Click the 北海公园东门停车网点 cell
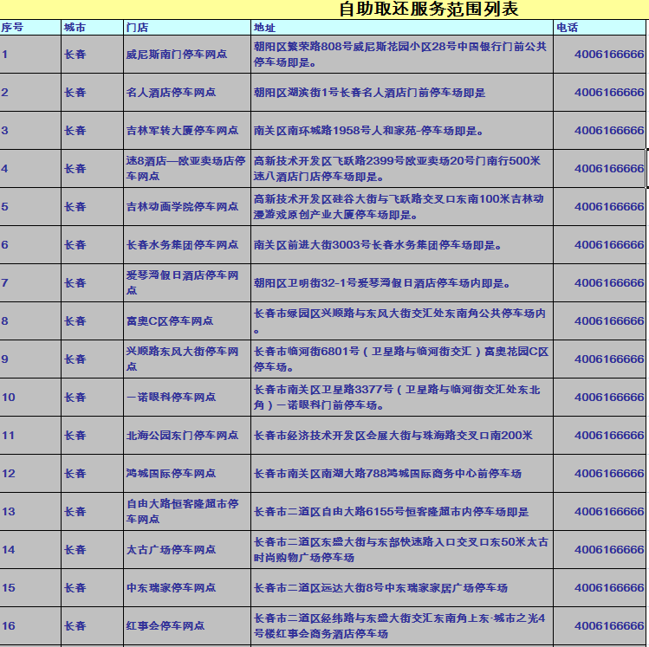This screenshot has width=649, height=647. [x=182, y=436]
